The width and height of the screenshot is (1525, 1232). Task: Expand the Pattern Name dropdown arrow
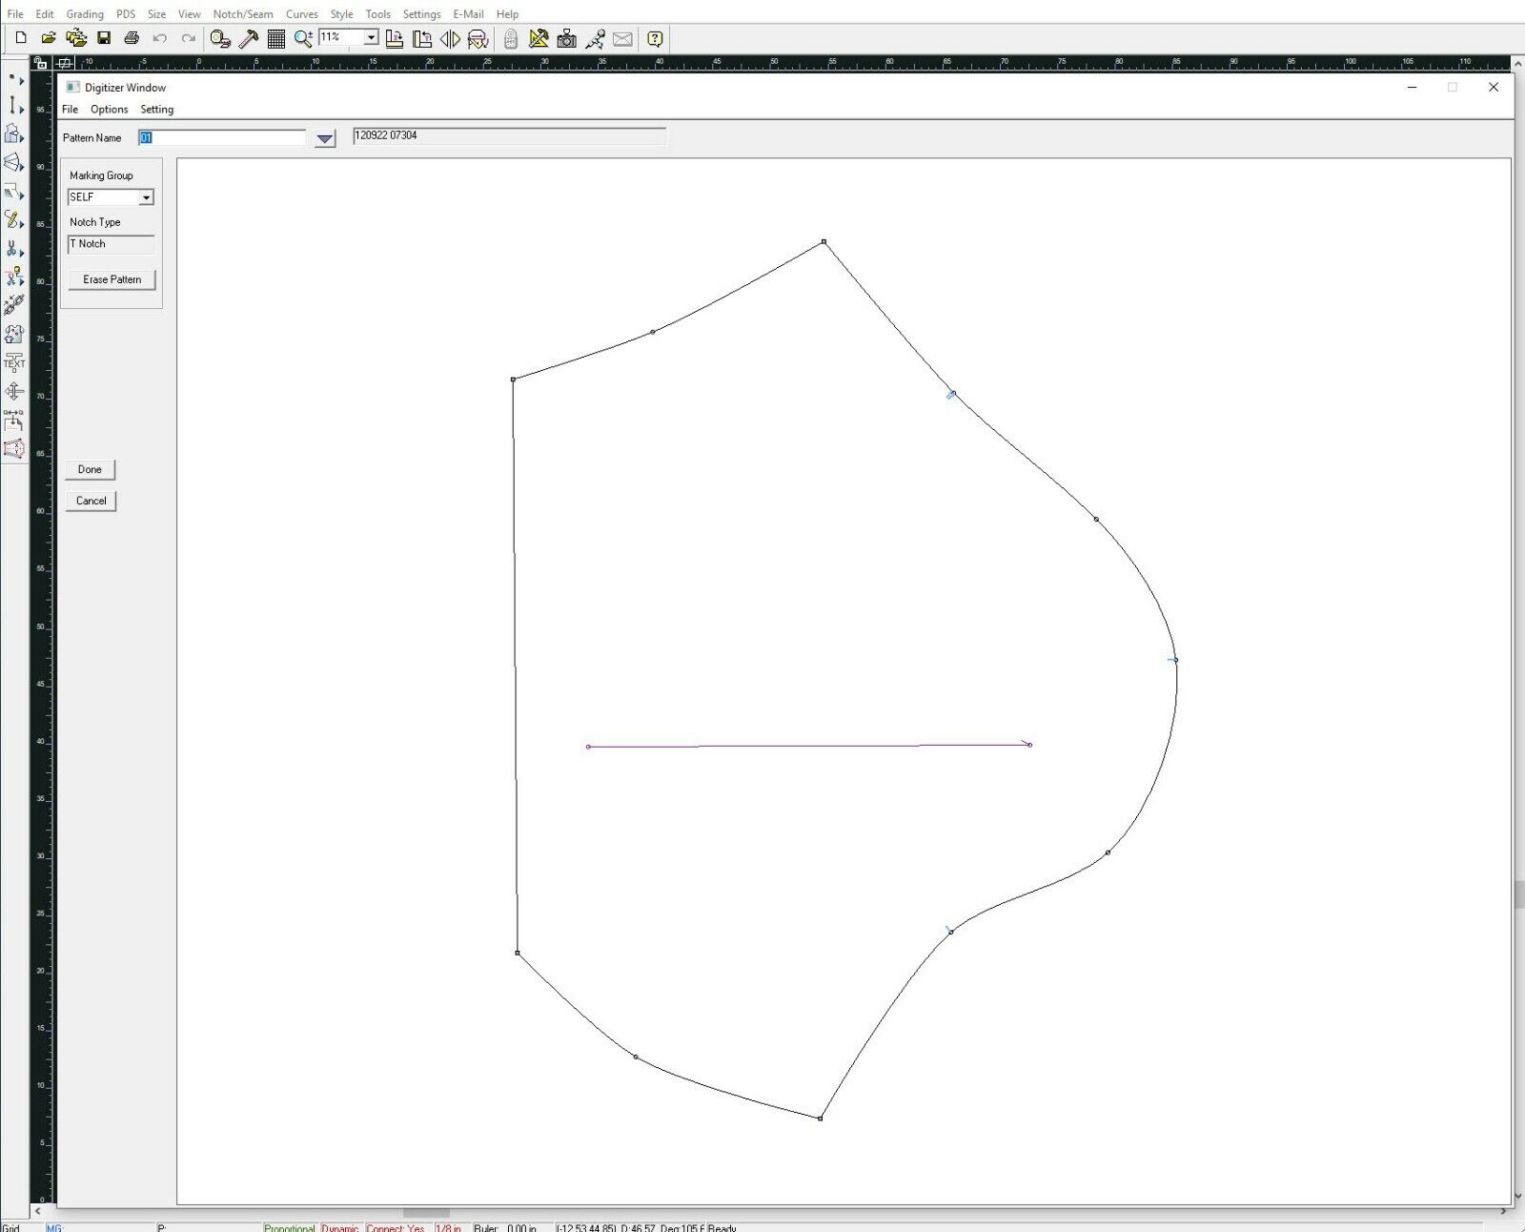(x=325, y=138)
